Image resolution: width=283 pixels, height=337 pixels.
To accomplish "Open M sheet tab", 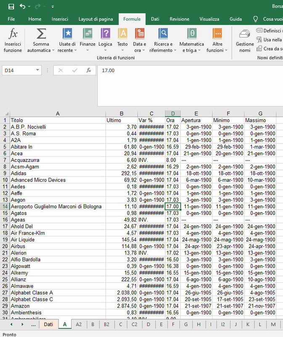I will 273,324.
